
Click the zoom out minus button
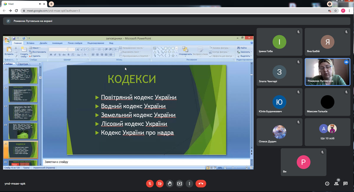(225, 168)
